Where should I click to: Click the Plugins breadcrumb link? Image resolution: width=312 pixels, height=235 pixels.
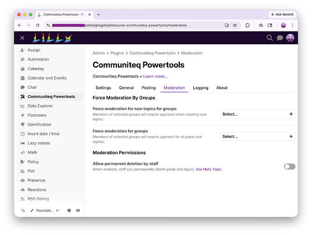click(x=117, y=53)
